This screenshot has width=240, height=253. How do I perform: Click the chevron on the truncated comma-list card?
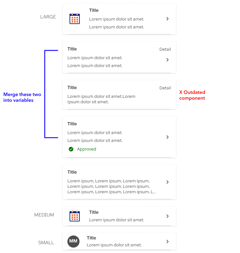coord(167,182)
